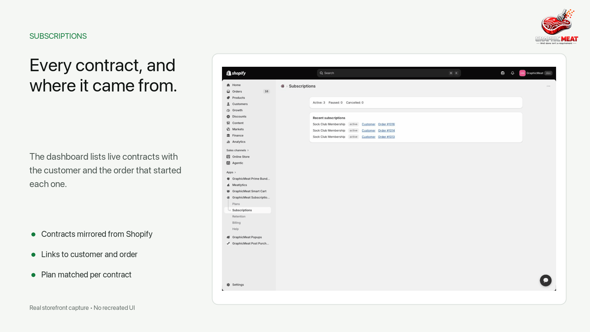This screenshot has height=332, width=590.
Task: Click the GraphicMeat Popups app icon
Action: coord(228,237)
